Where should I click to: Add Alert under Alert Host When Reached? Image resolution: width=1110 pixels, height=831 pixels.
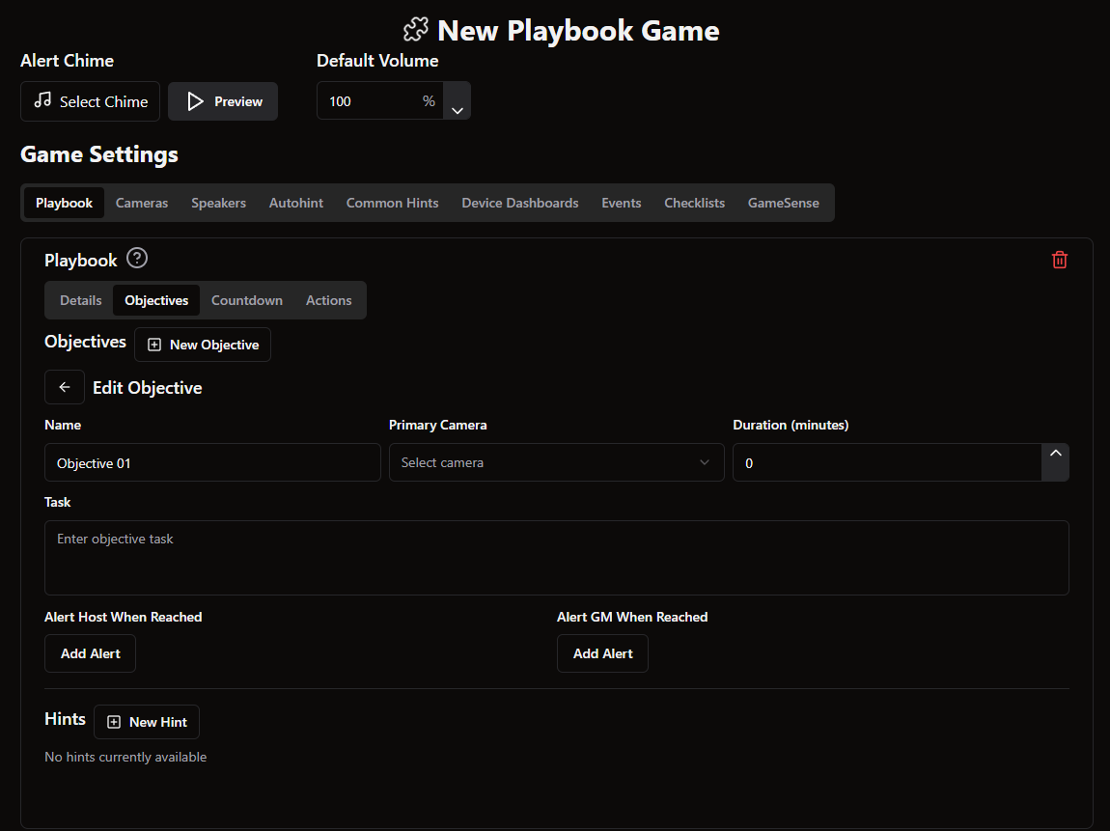click(x=90, y=653)
